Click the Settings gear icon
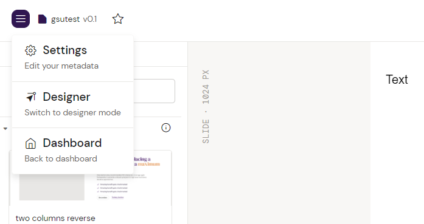 coord(30,50)
